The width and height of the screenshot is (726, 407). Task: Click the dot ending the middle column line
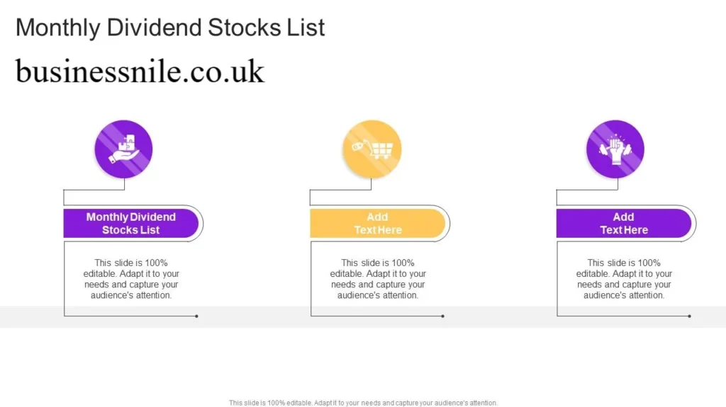(442, 316)
